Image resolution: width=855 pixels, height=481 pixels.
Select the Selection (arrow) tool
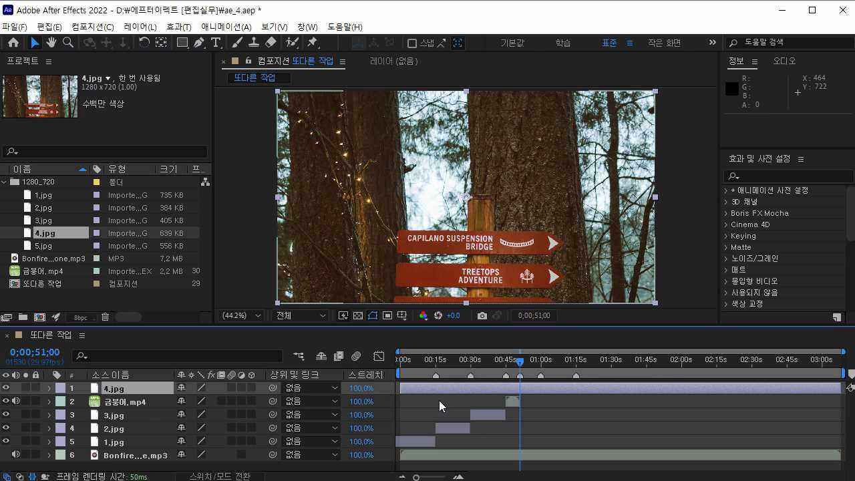click(x=35, y=43)
